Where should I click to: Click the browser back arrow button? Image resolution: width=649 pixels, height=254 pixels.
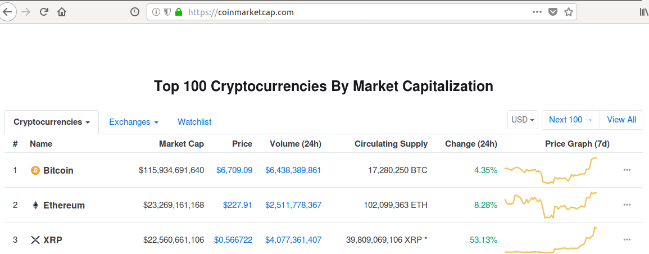coord(7,12)
